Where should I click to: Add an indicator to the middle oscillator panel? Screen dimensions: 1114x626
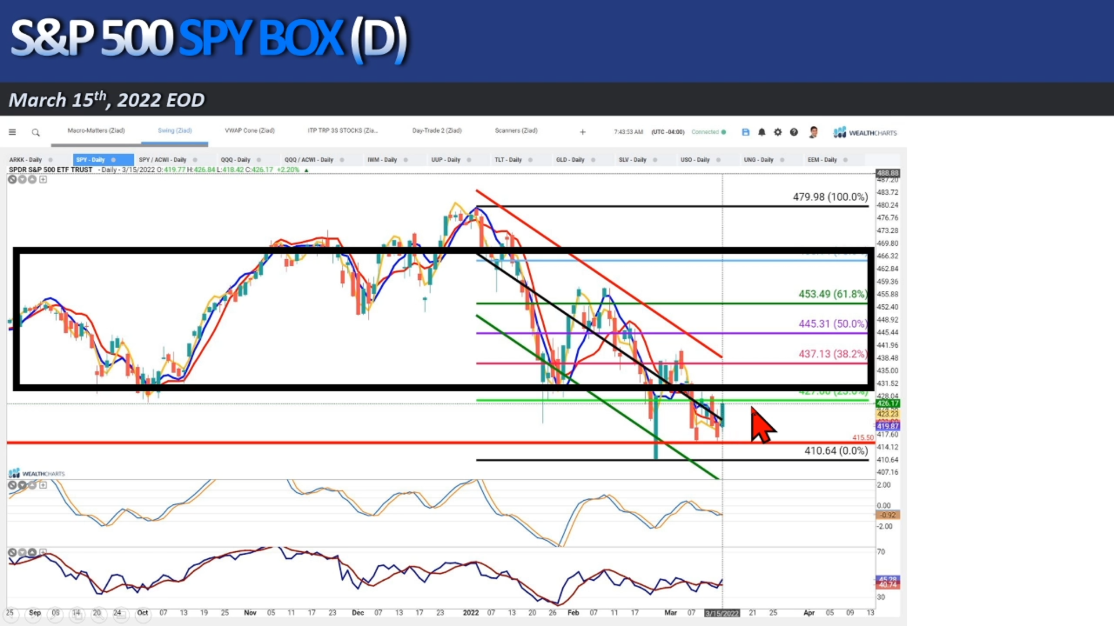point(43,485)
